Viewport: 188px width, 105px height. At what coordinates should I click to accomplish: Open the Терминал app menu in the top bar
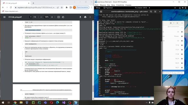108,8
